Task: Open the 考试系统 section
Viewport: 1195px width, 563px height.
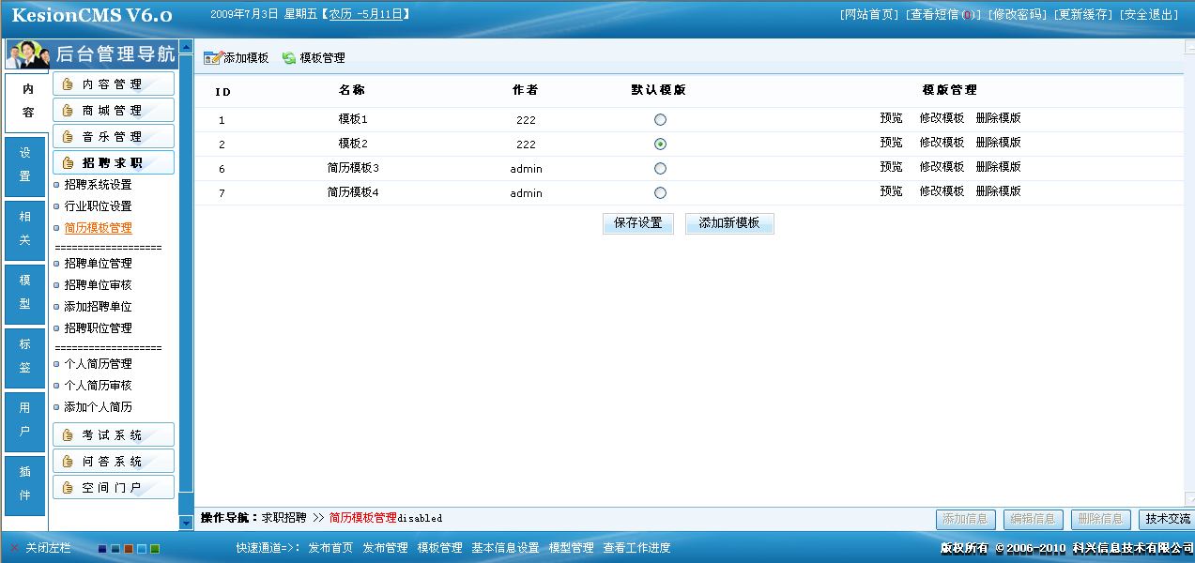Action: coord(114,434)
